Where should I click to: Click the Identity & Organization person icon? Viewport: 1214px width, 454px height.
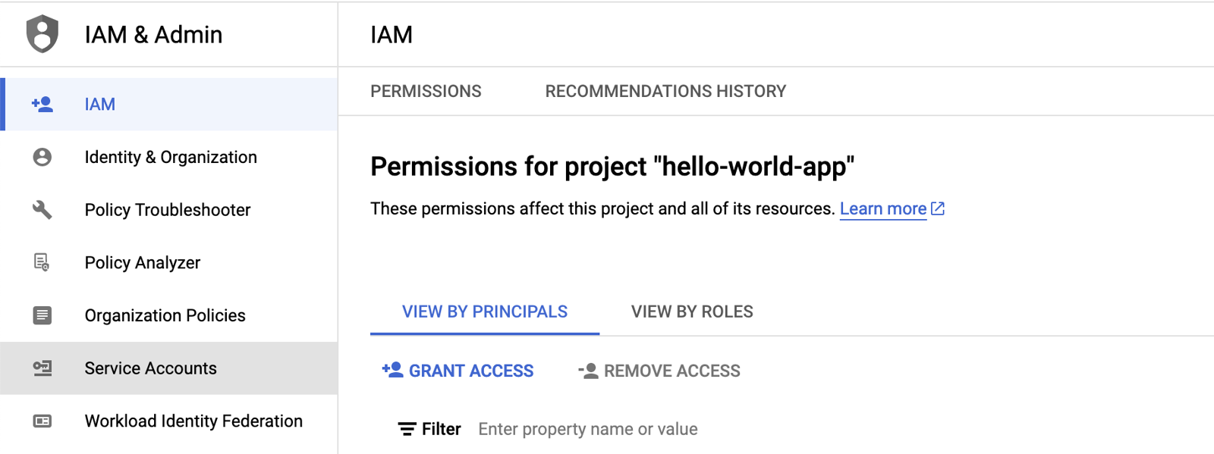[42, 157]
